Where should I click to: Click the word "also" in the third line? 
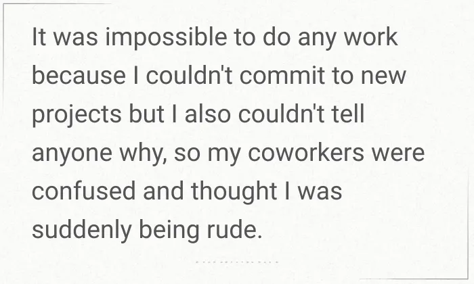tap(207, 114)
